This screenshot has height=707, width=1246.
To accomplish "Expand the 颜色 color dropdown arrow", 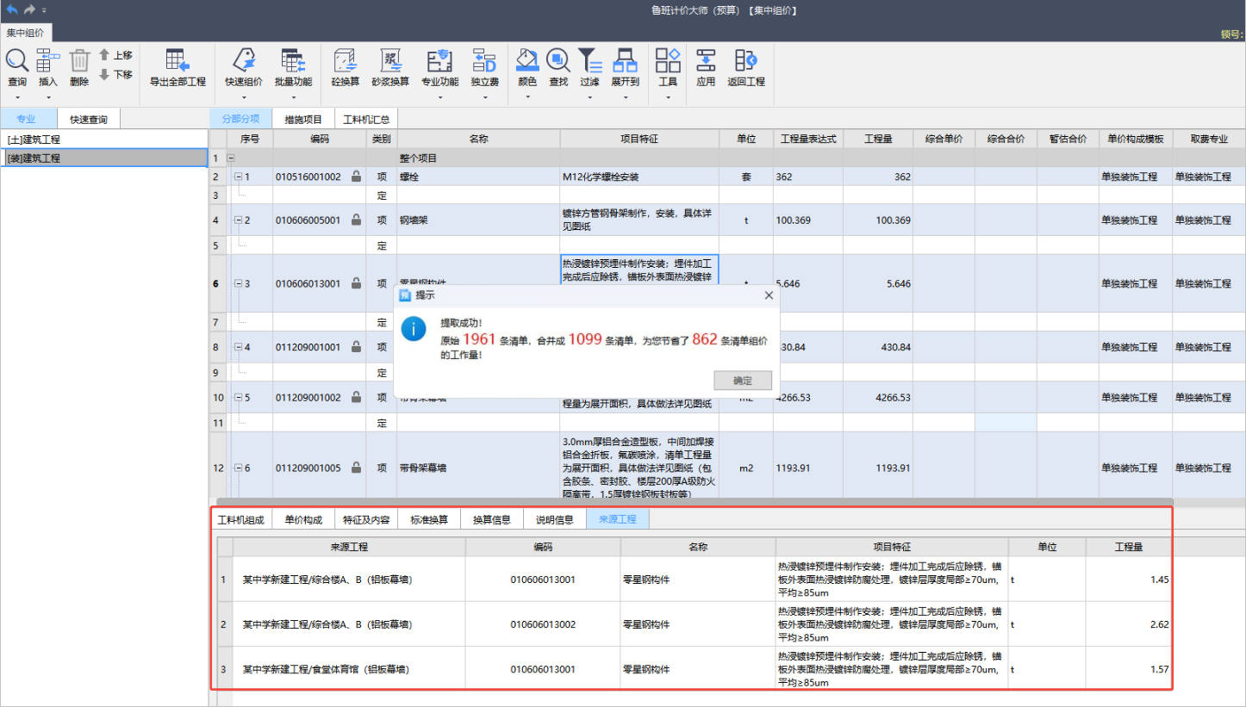I will 527,97.
